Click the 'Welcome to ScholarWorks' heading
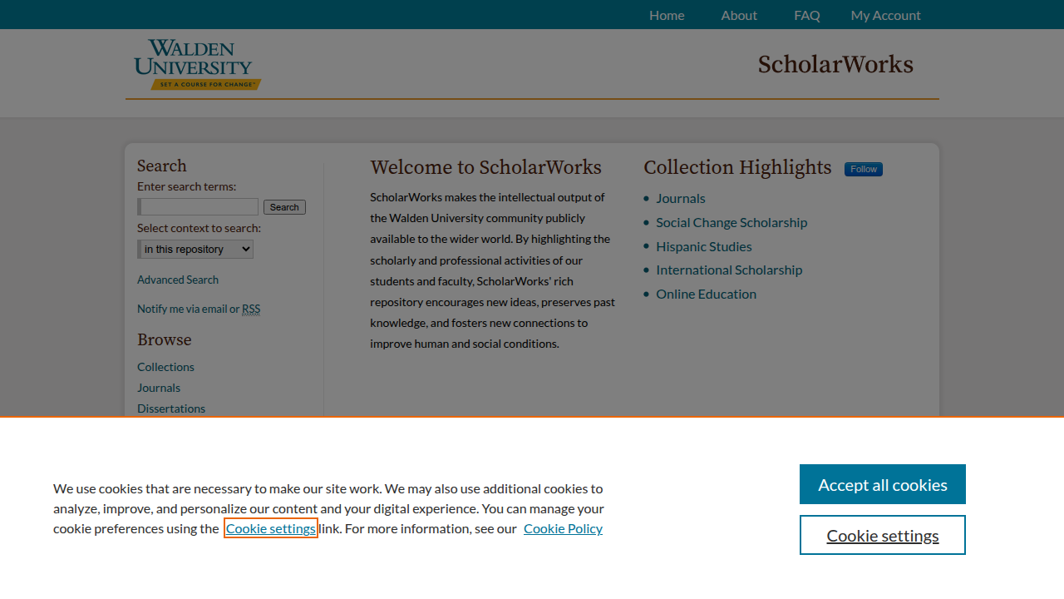Viewport: 1064px width, 599px height. click(x=485, y=167)
